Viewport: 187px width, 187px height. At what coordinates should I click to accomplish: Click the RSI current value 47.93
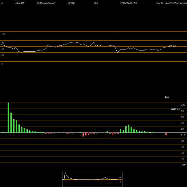[x=172, y=46]
